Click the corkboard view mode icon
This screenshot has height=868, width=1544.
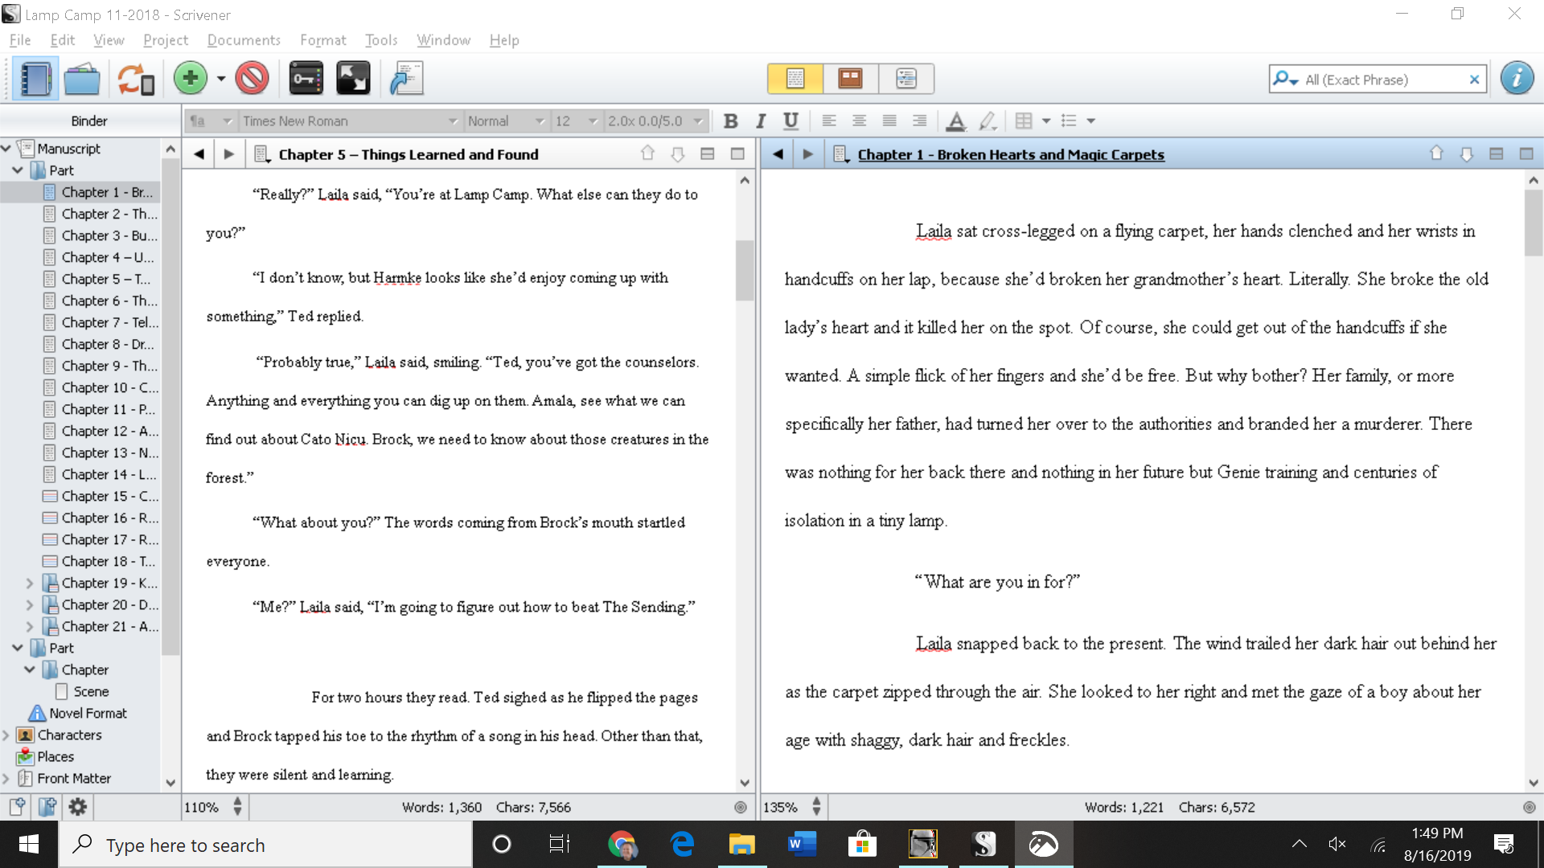pos(851,79)
